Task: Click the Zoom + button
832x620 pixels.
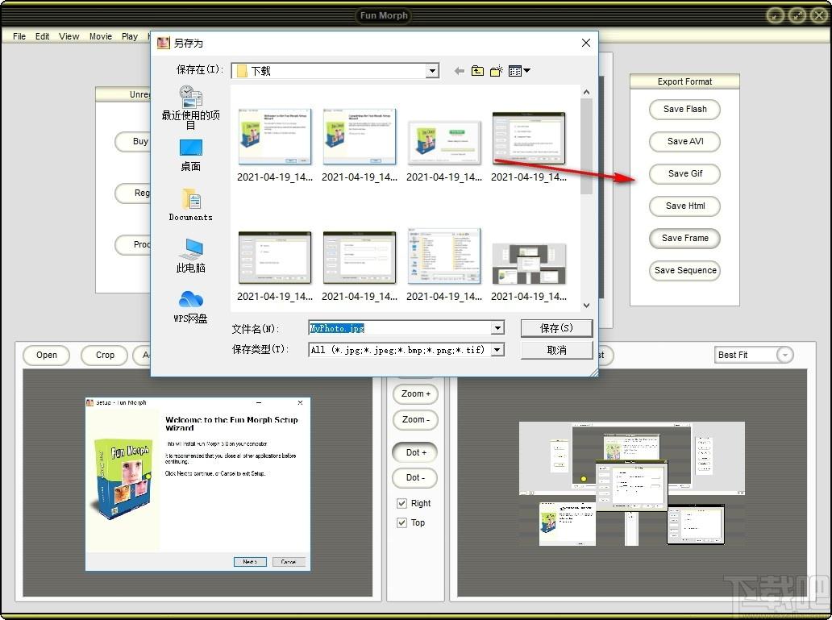Action: (x=415, y=394)
